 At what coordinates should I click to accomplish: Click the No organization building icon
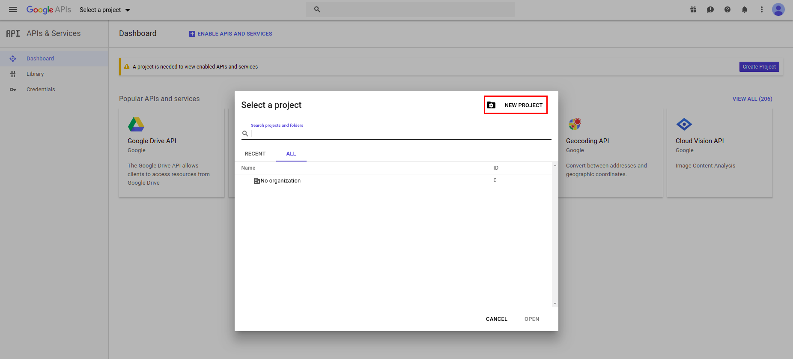pos(256,181)
